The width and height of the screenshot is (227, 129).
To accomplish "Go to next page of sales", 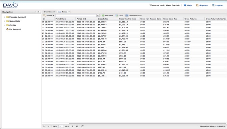I will tap(73, 126).
